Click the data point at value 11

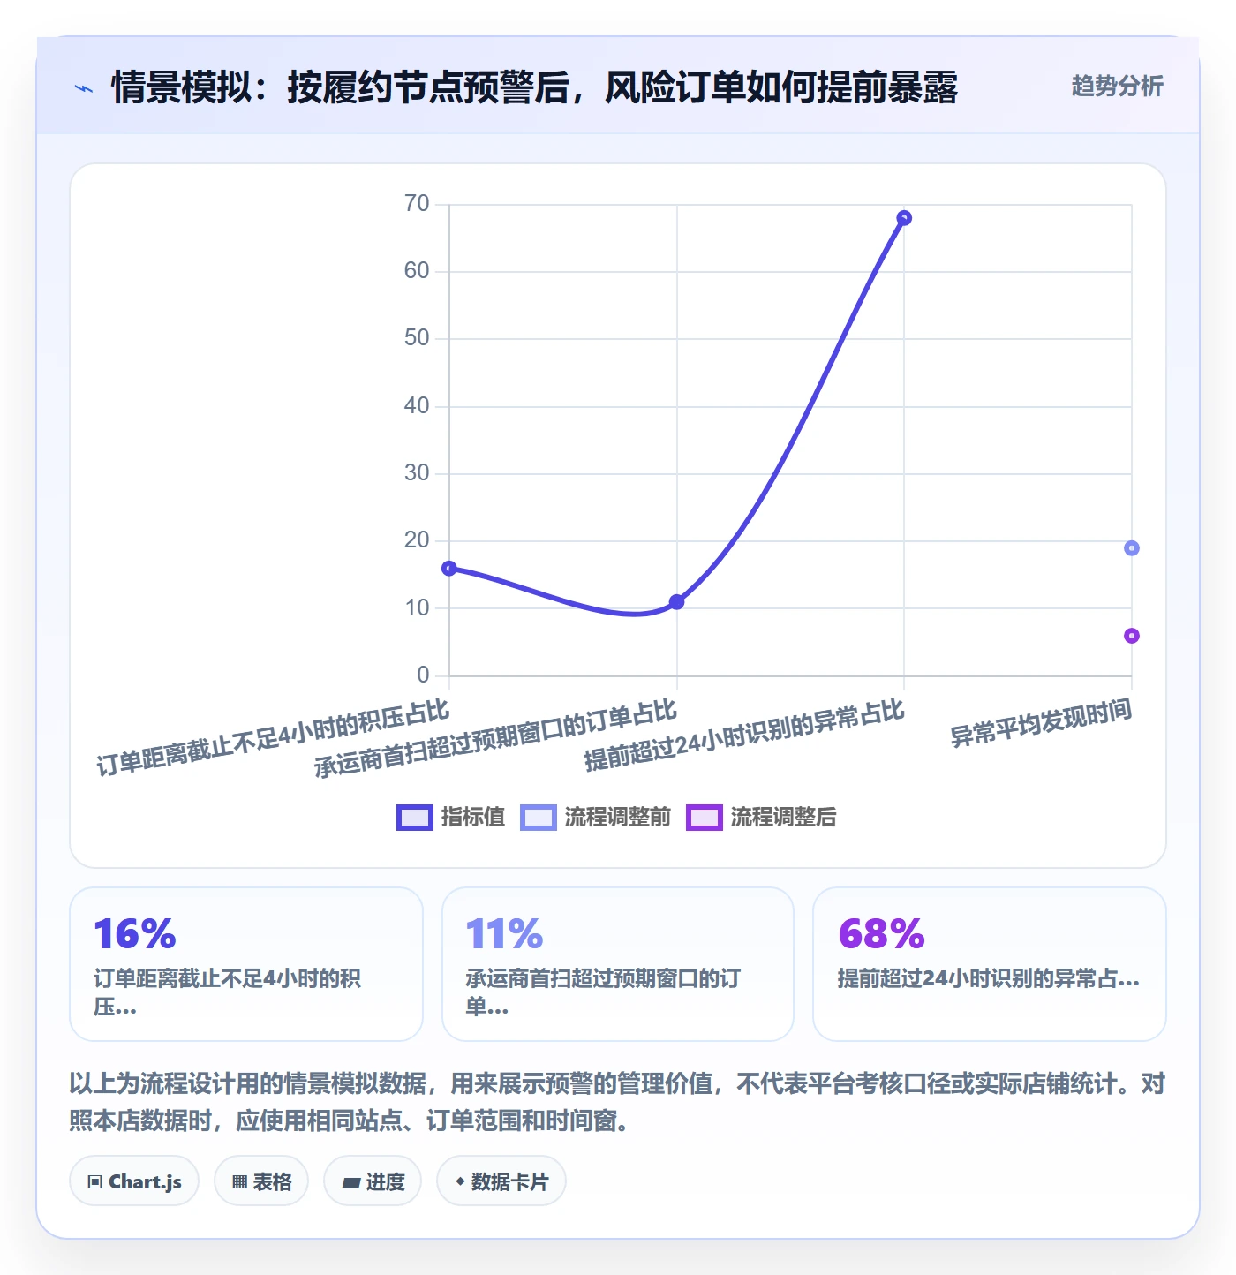coord(677,602)
